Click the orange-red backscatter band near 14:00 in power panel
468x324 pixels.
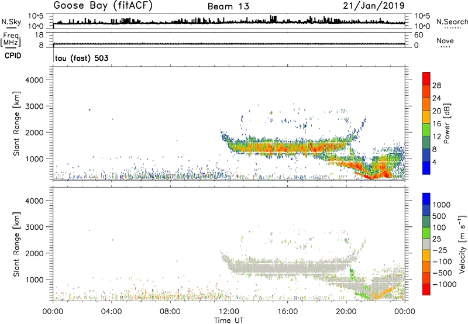pos(258,147)
